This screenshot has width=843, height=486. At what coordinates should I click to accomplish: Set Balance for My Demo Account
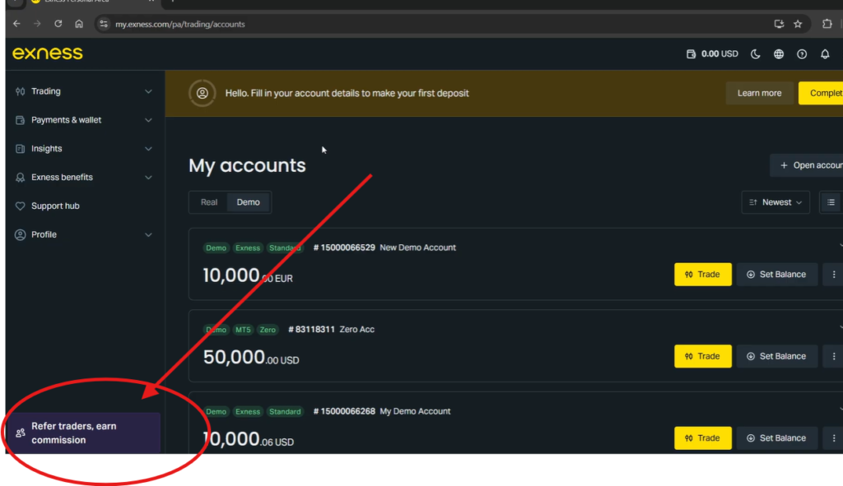coord(776,438)
